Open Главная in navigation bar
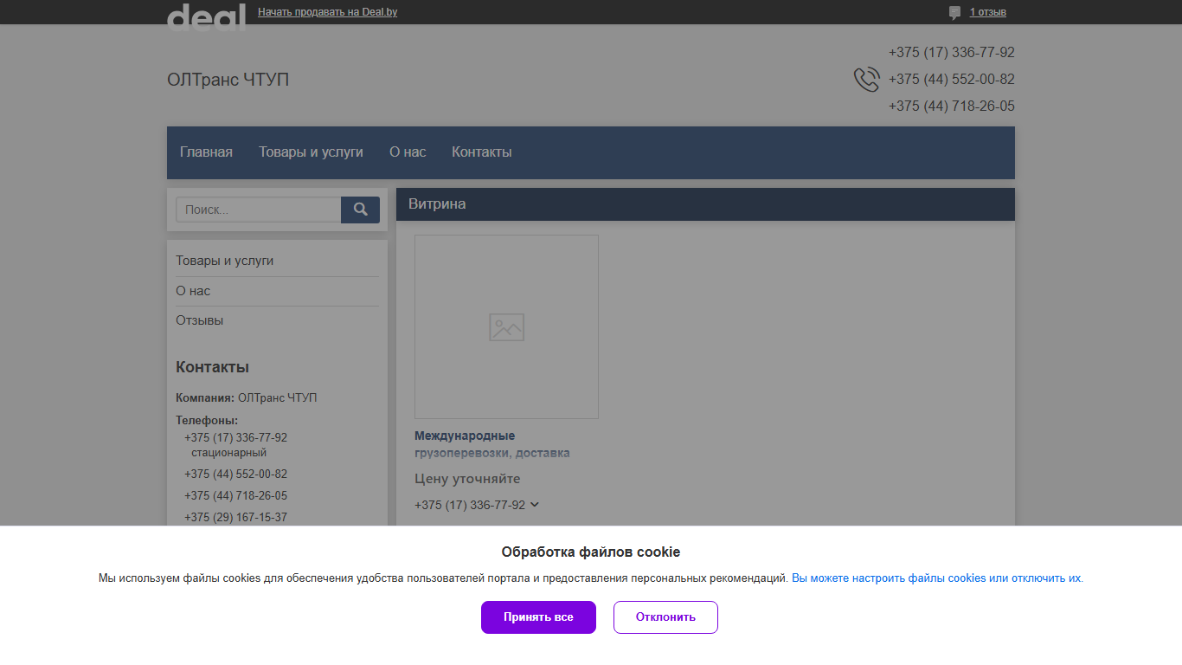The width and height of the screenshot is (1182, 665). [206, 152]
